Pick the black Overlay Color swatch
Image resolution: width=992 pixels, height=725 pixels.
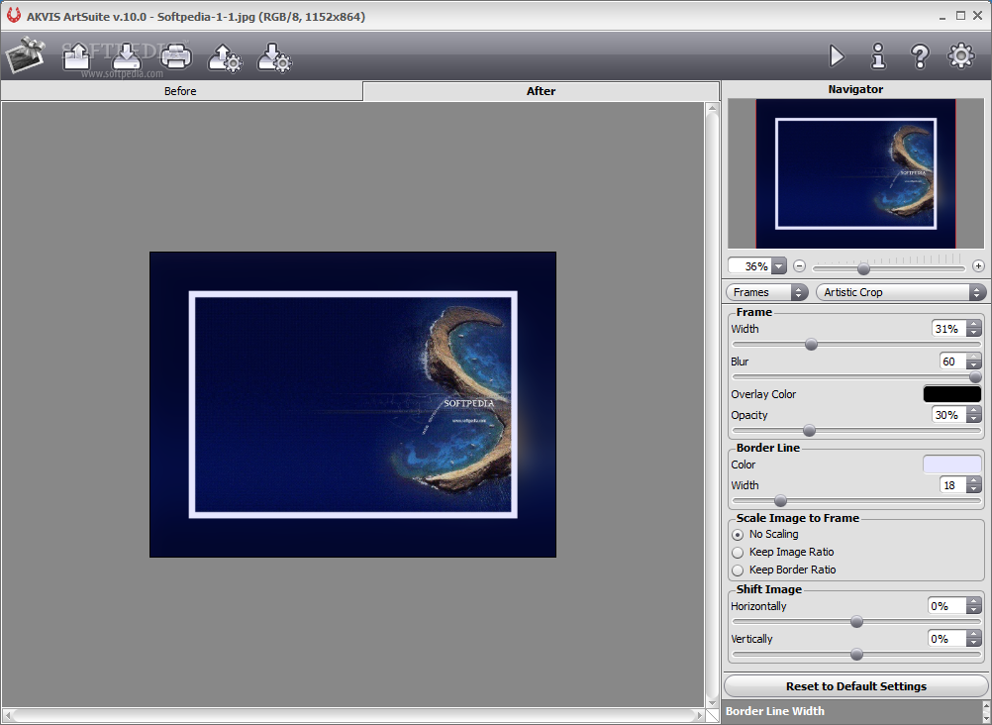tap(951, 394)
